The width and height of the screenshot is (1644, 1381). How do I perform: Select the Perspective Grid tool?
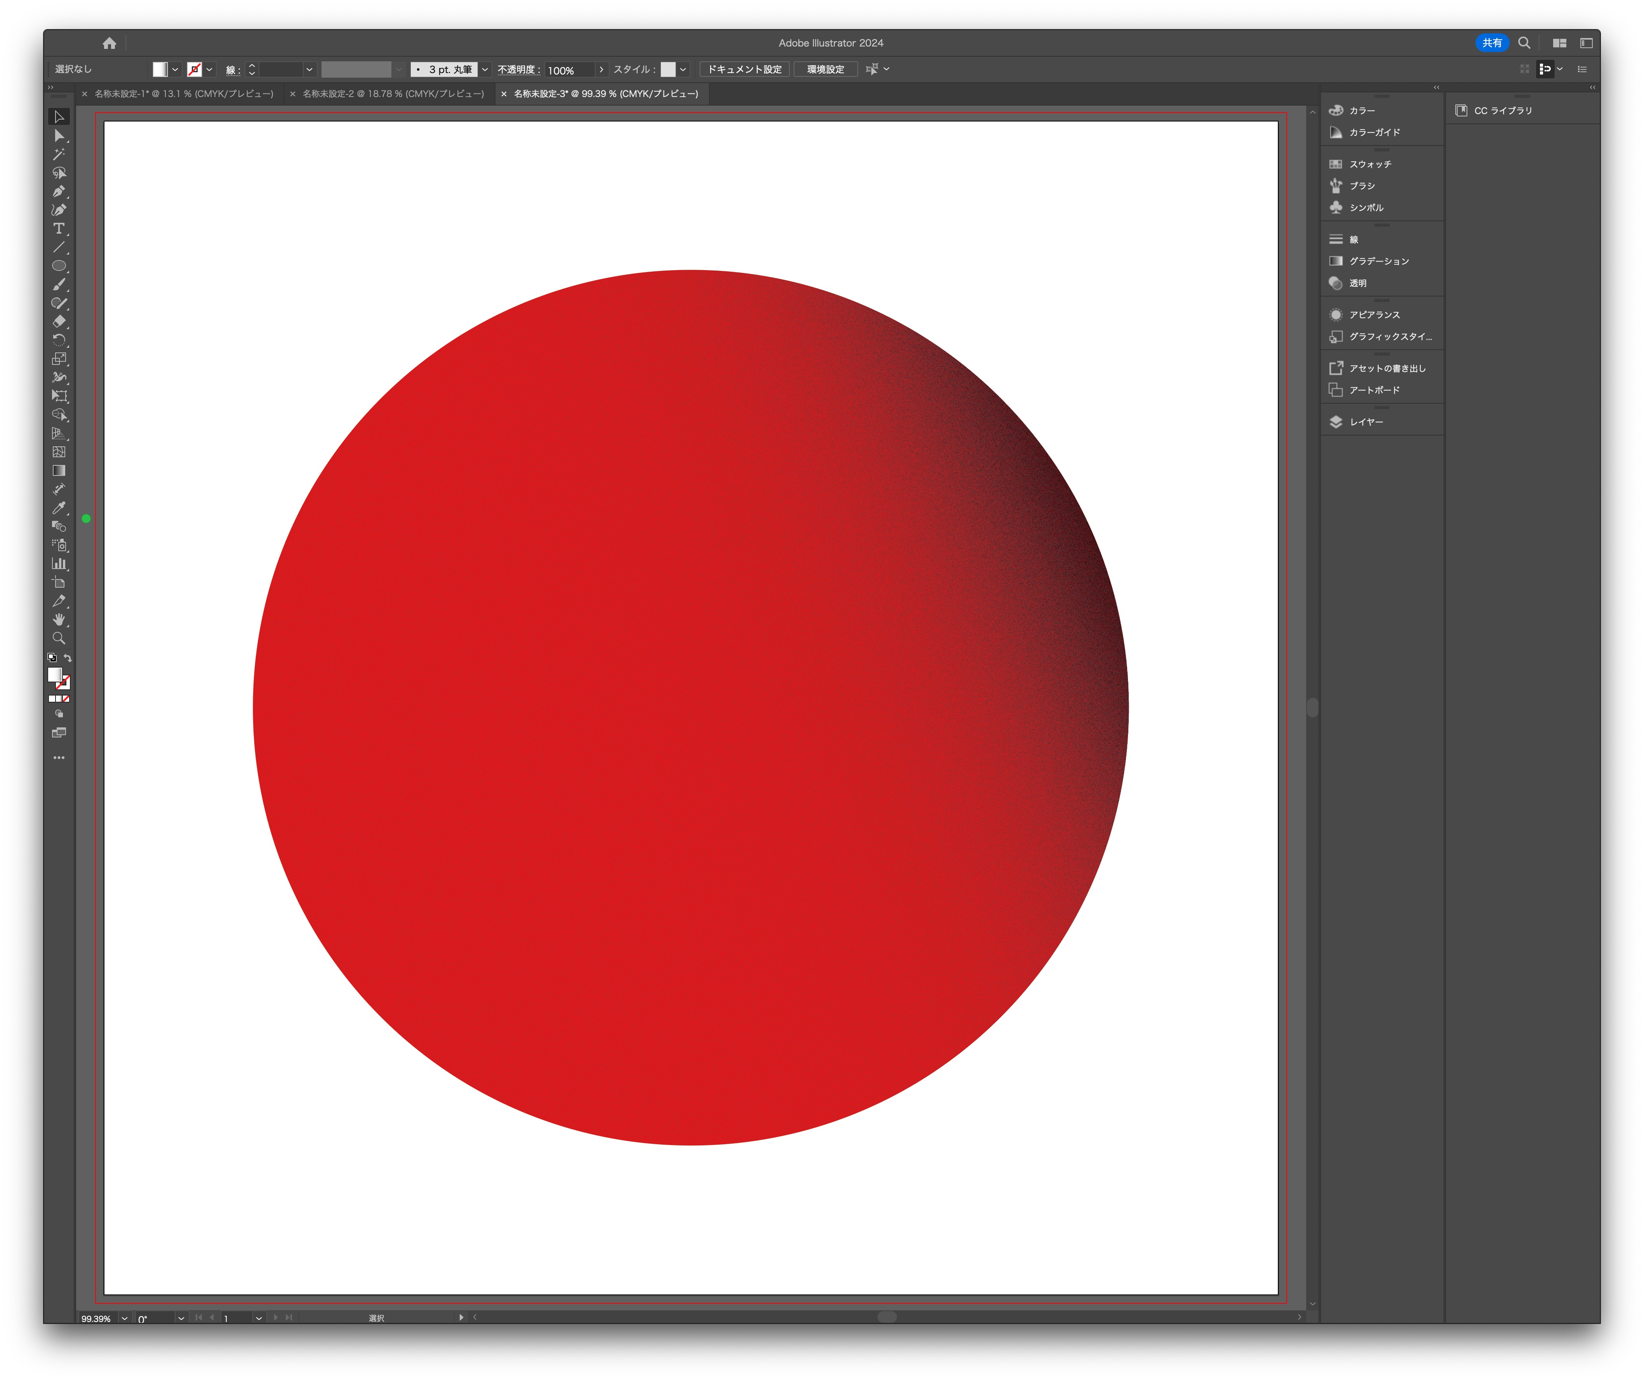click(x=59, y=434)
